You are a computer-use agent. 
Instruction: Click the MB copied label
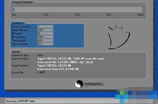[x=17, y=34]
